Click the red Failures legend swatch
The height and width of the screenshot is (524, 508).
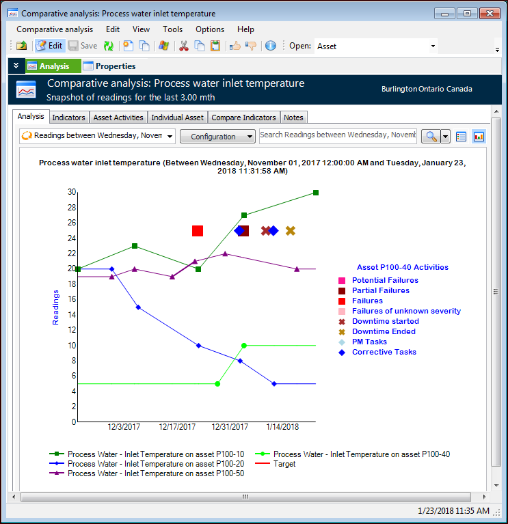342,301
